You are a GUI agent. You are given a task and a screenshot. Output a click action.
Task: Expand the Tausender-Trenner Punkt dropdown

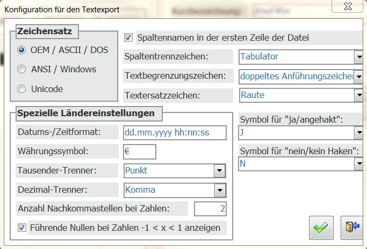[219, 171]
